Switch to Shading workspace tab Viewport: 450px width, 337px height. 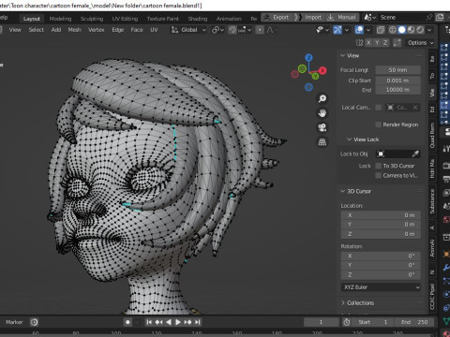198,19
